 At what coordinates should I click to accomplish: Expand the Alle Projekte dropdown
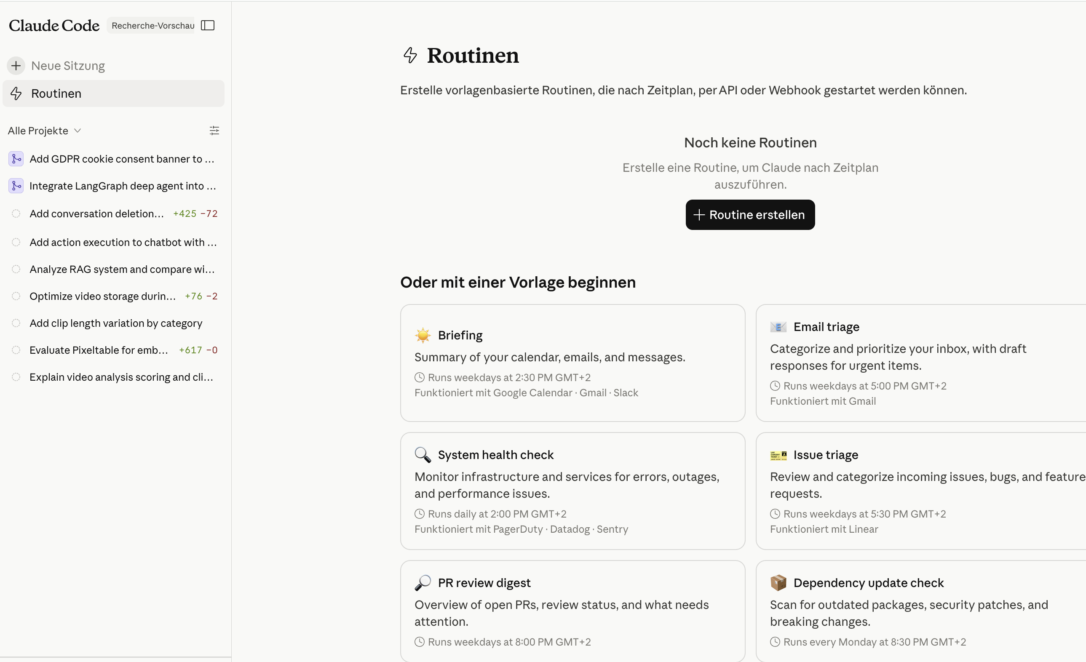pos(44,131)
